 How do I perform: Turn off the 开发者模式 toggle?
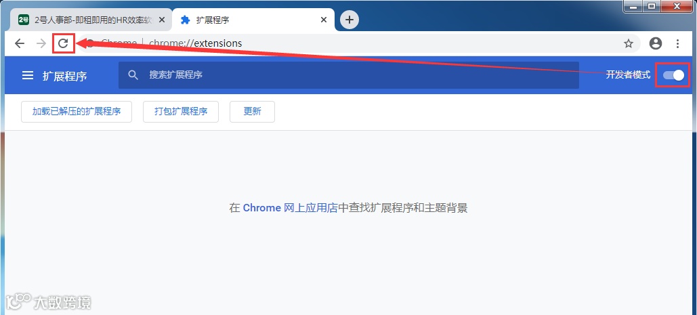pos(673,75)
